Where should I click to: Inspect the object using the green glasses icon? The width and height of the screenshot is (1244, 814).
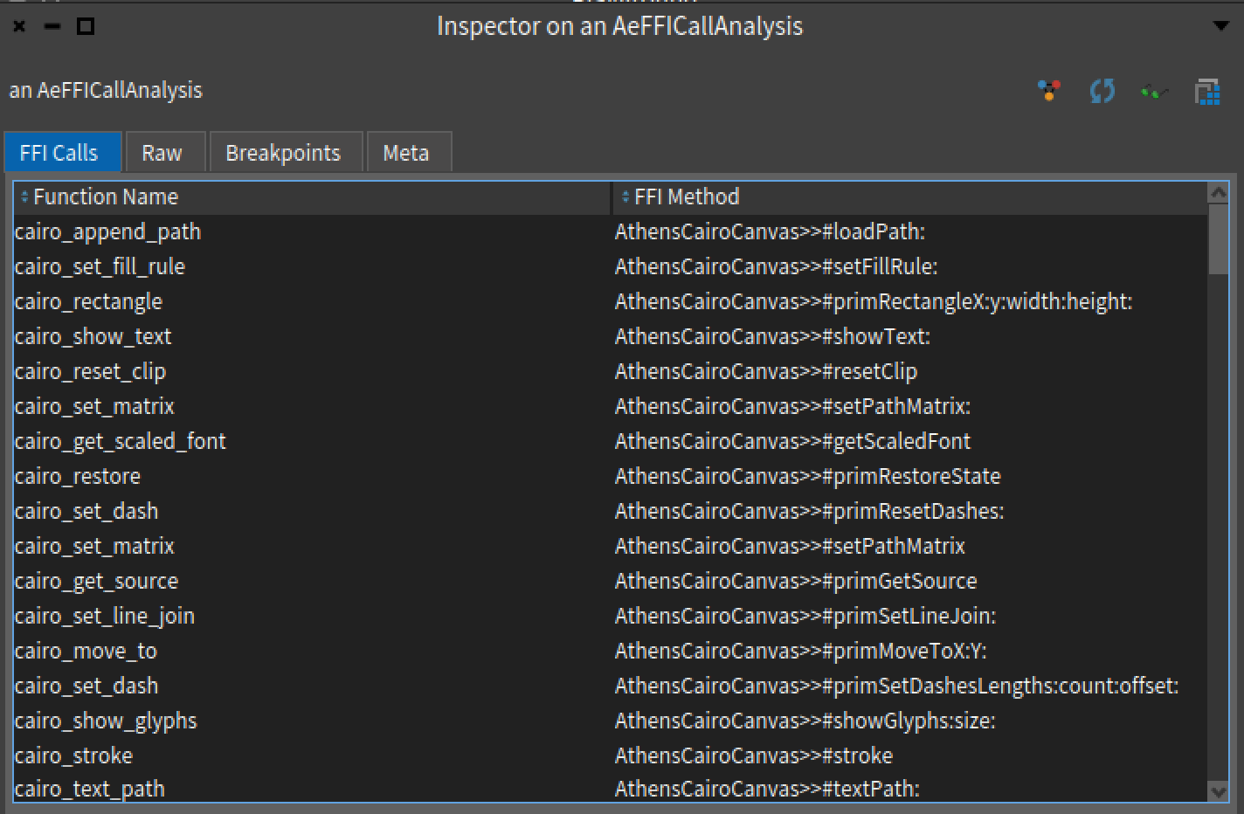click(1153, 90)
